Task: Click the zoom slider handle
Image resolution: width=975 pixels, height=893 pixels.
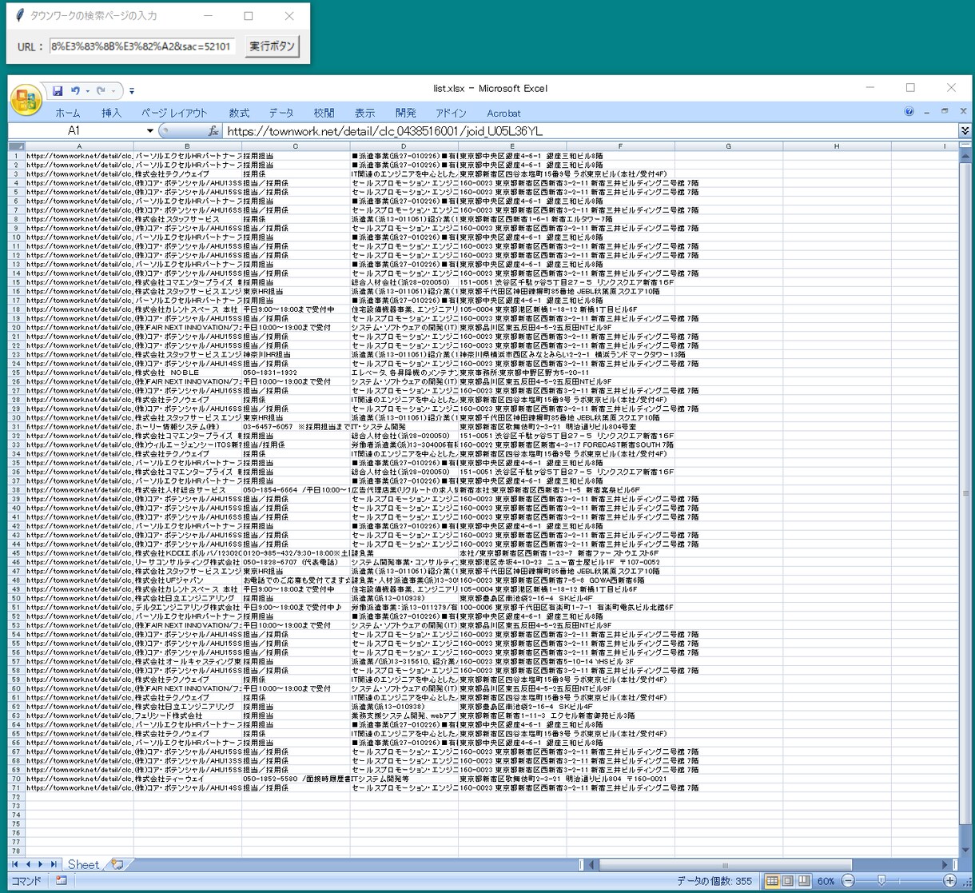Action: pos(881,881)
